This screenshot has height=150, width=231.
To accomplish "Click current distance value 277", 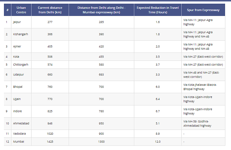I will [x=50, y=22].
